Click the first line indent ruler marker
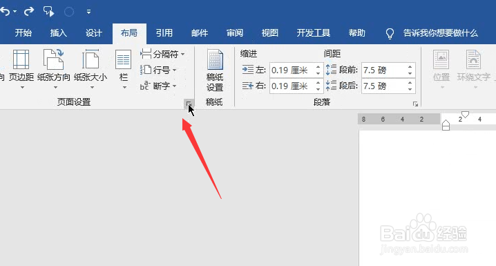496x266 pixels. point(465,114)
